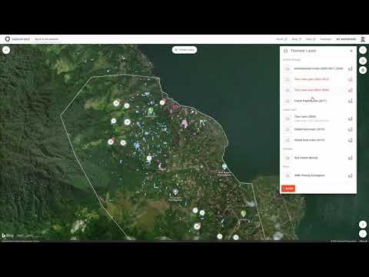
Task: Open the user profile avatar icon
Action: coord(363,39)
